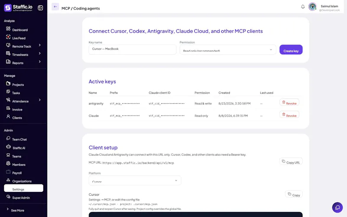Viewport: 347px width, 217px height.
Task: Select Live Feed menu label
Action: 19,38
